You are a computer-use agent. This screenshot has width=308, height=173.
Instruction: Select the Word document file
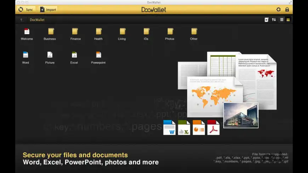tap(25, 58)
